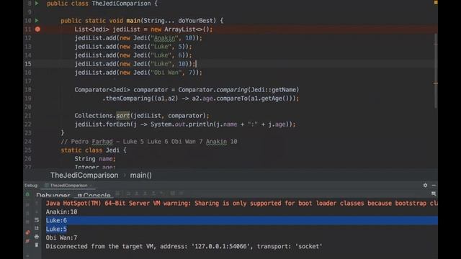Click Show Execution Point toolbar icon

click(117, 194)
